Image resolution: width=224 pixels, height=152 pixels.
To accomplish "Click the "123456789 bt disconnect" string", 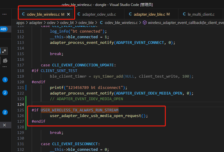I will (95, 88).
